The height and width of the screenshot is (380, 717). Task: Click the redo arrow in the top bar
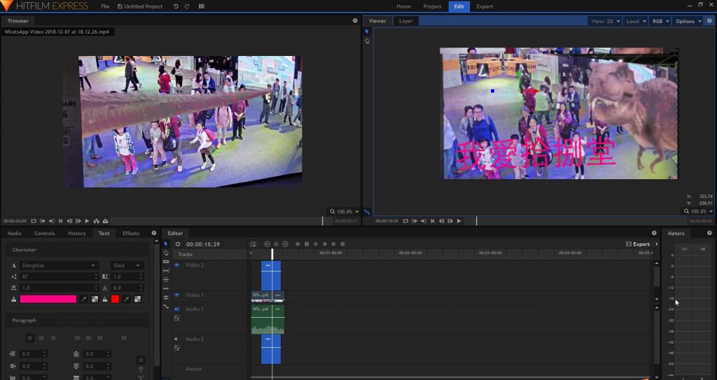186,6
